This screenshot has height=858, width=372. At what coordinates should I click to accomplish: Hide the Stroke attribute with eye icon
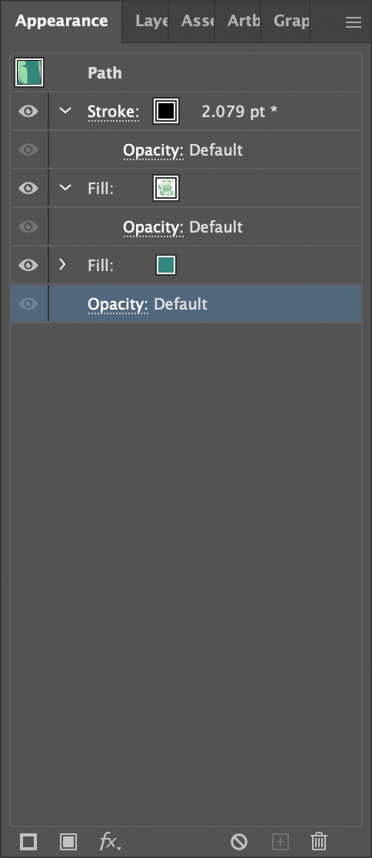click(28, 112)
